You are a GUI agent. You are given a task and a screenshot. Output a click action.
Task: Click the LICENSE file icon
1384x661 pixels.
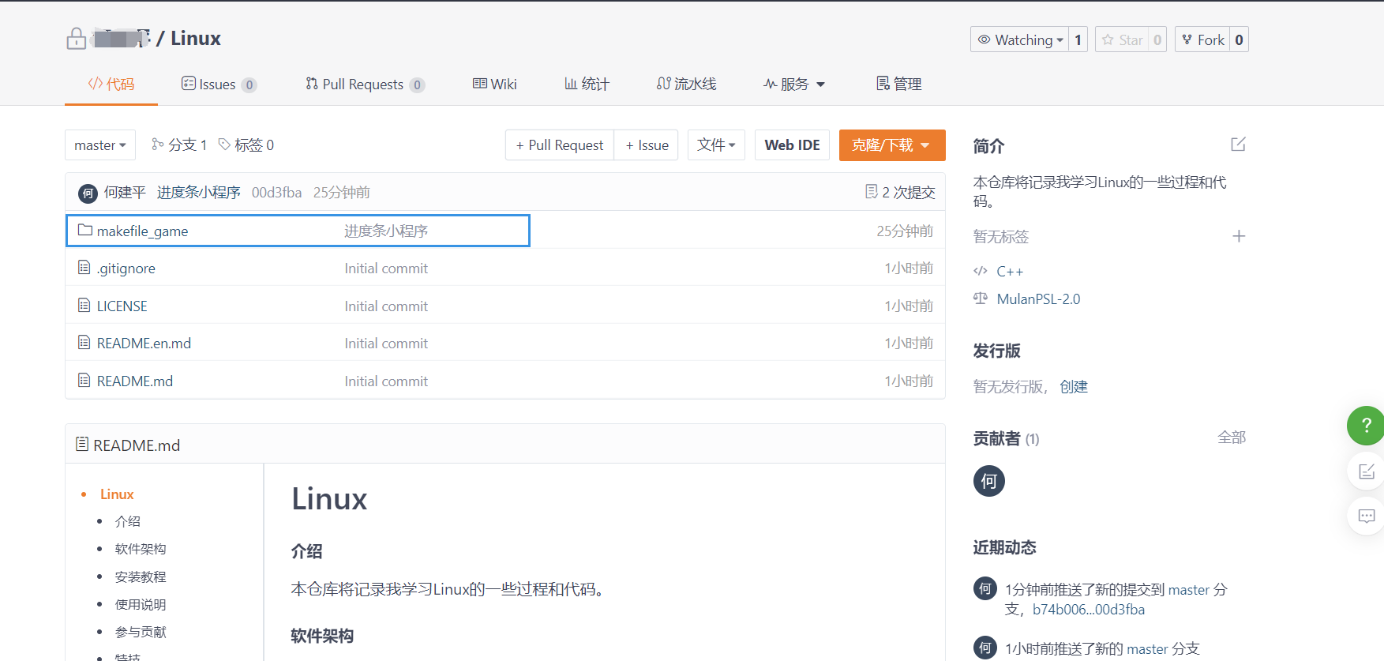(84, 305)
